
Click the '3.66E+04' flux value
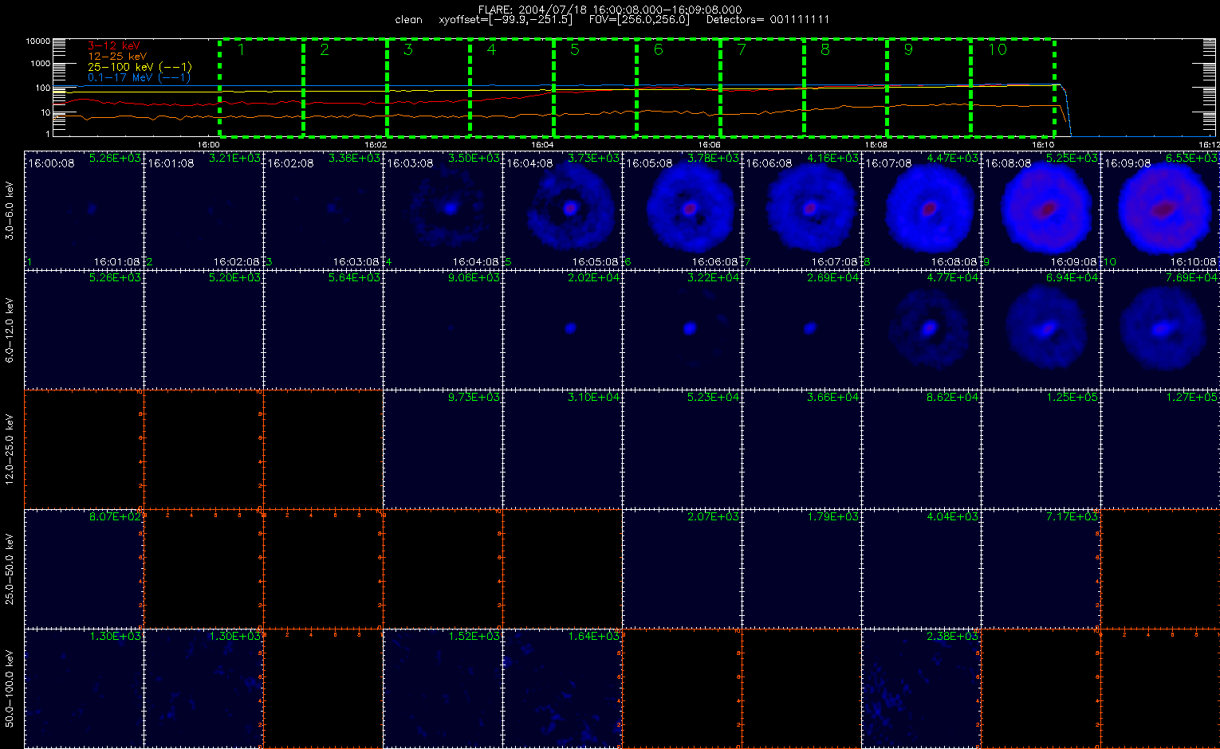coord(833,397)
